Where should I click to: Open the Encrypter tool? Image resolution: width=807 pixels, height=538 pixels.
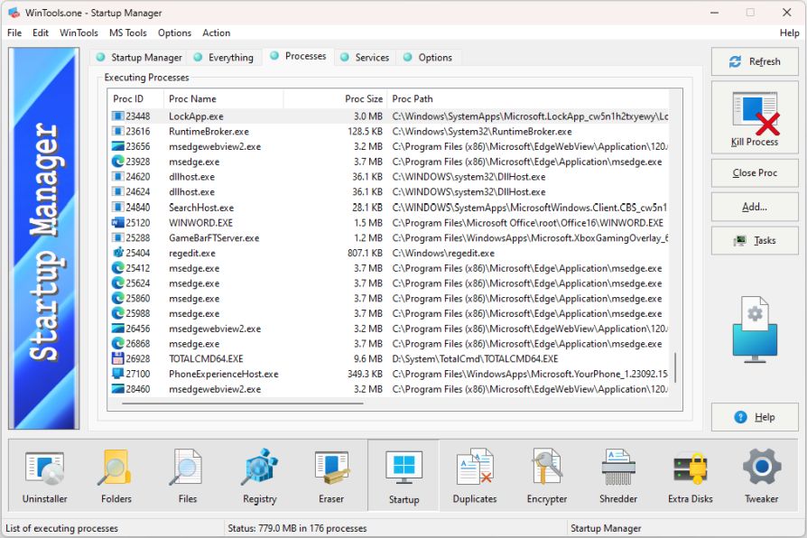pos(547,475)
